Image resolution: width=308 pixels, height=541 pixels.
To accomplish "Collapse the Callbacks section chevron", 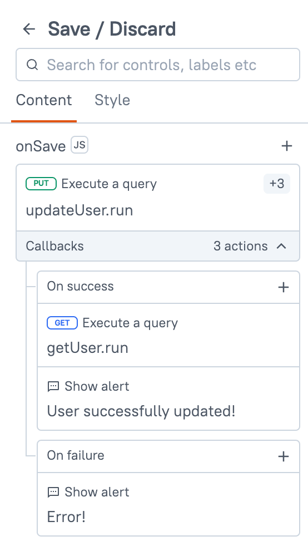I will tap(281, 246).
